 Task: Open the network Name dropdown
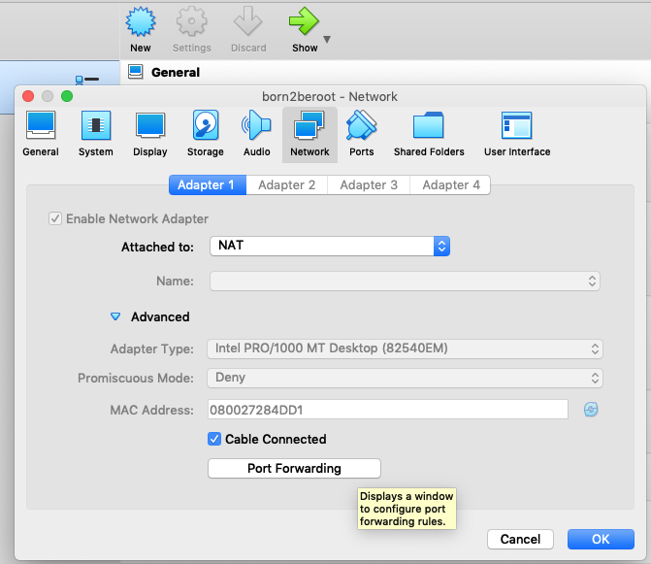click(x=405, y=282)
